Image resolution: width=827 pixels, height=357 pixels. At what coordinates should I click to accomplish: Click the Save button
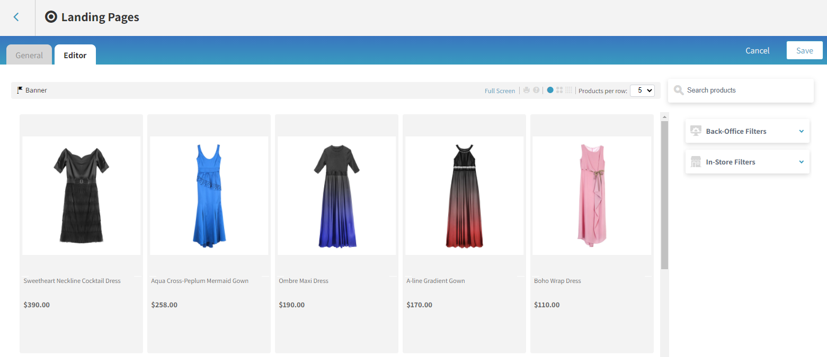804,51
